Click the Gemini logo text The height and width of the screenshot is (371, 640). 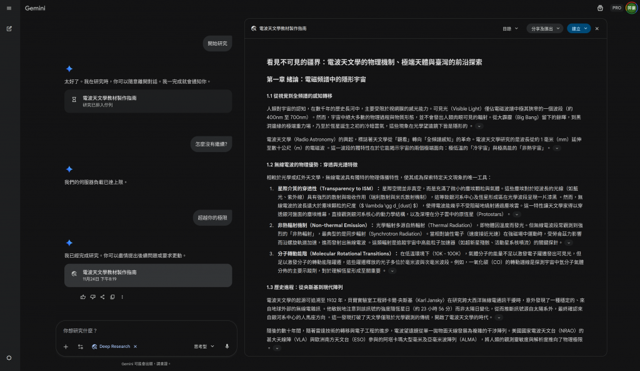pos(35,8)
